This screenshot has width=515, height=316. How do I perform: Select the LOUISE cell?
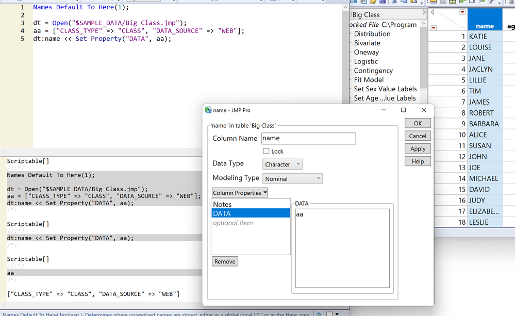pyautogui.click(x=485, y=47)
